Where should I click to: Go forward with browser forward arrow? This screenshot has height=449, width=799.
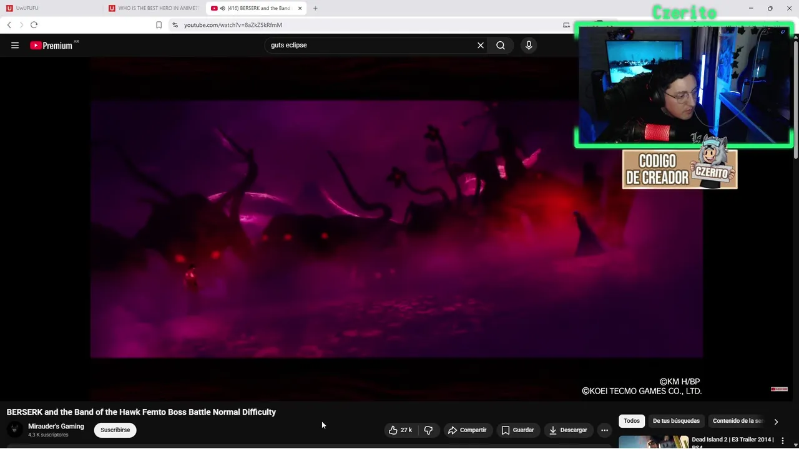tap(21, 25)
